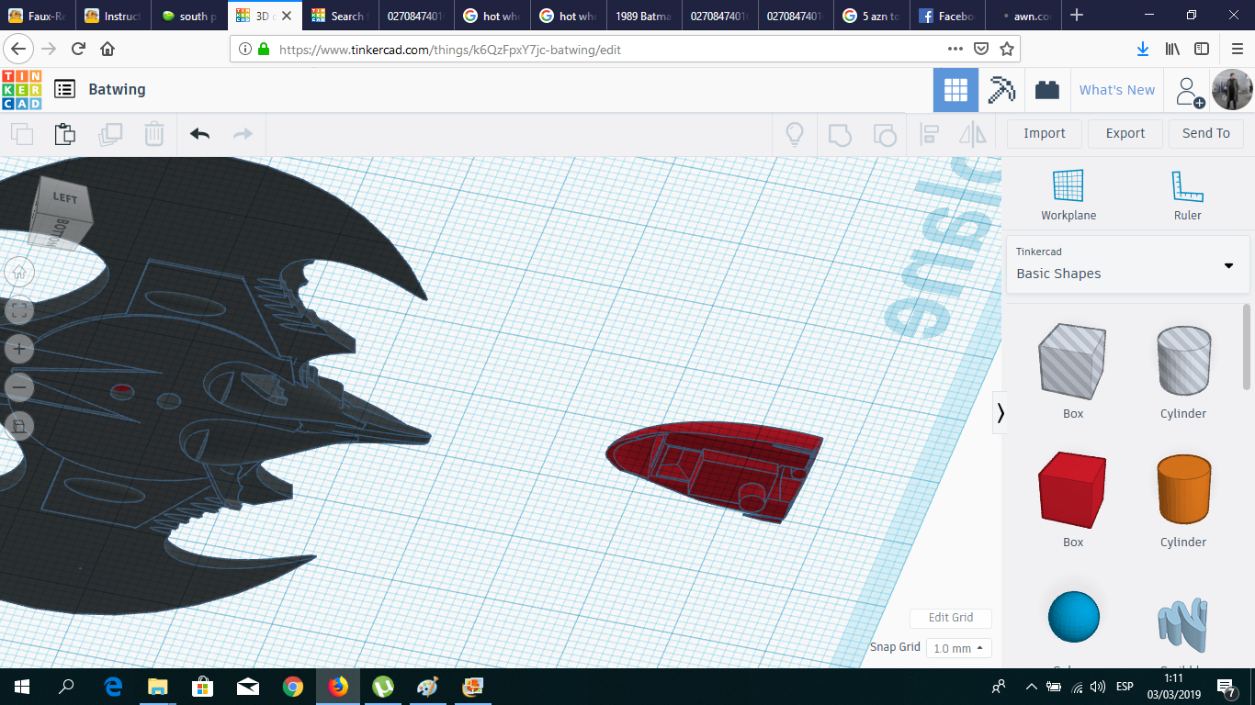Click the Paste tool in the toolbar
1255x705 pixels.
[65, 134]
